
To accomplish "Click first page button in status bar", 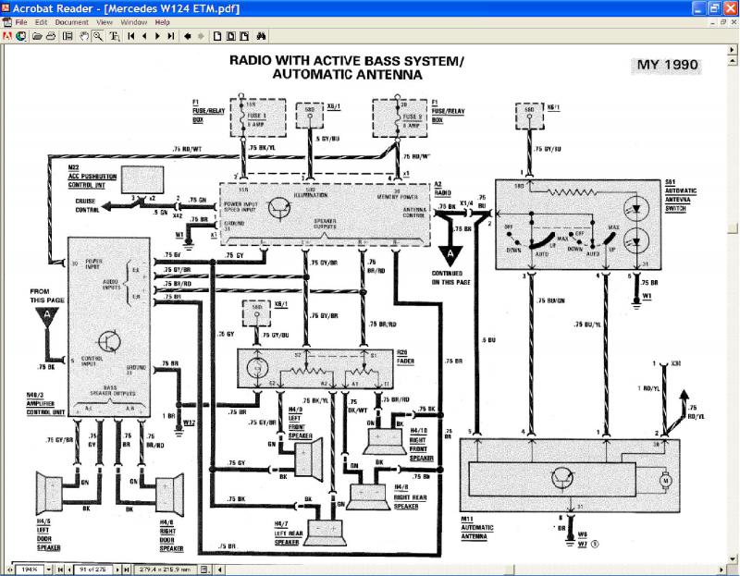I will point(60,570).
